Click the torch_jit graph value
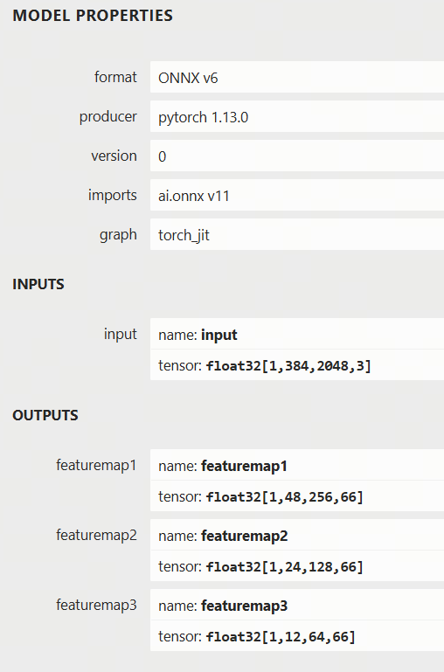 (297, 234)
